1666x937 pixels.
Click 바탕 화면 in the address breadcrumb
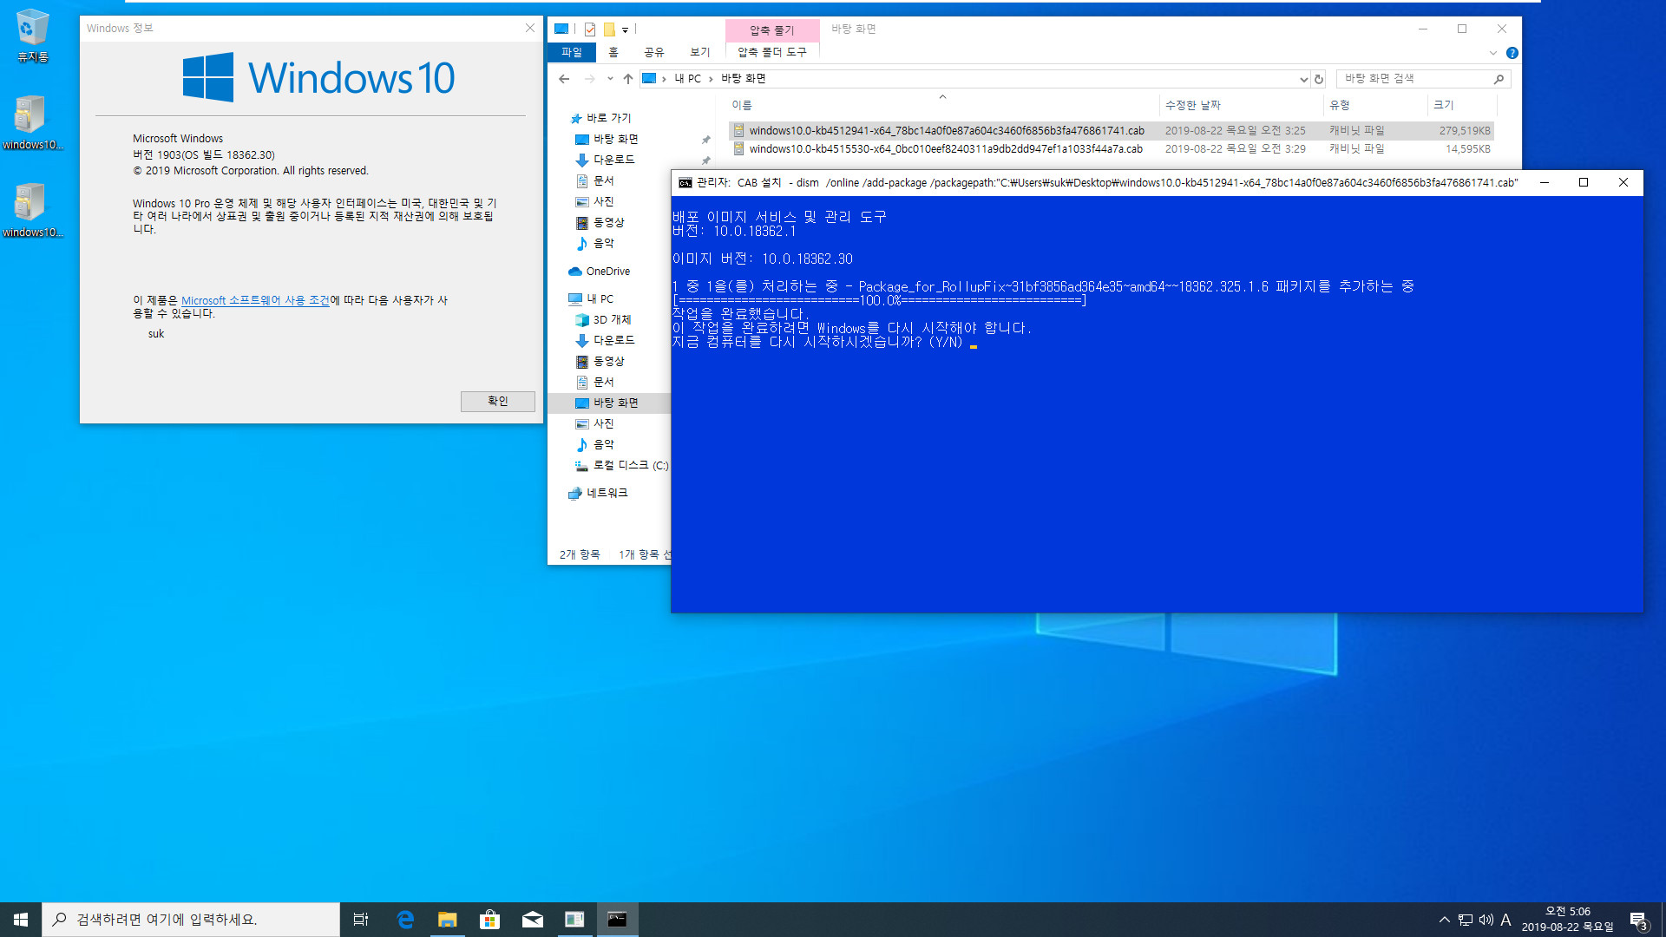744,79
